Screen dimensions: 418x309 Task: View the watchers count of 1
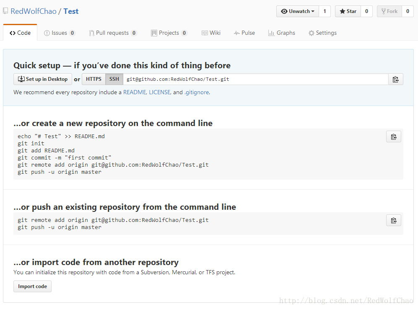coord(325,11)
